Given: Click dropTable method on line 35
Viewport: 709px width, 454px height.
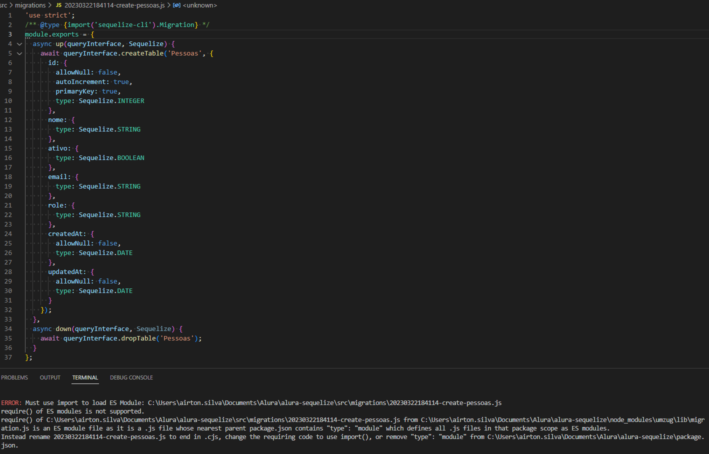Looking at the screenshot, I should [138, 338].
